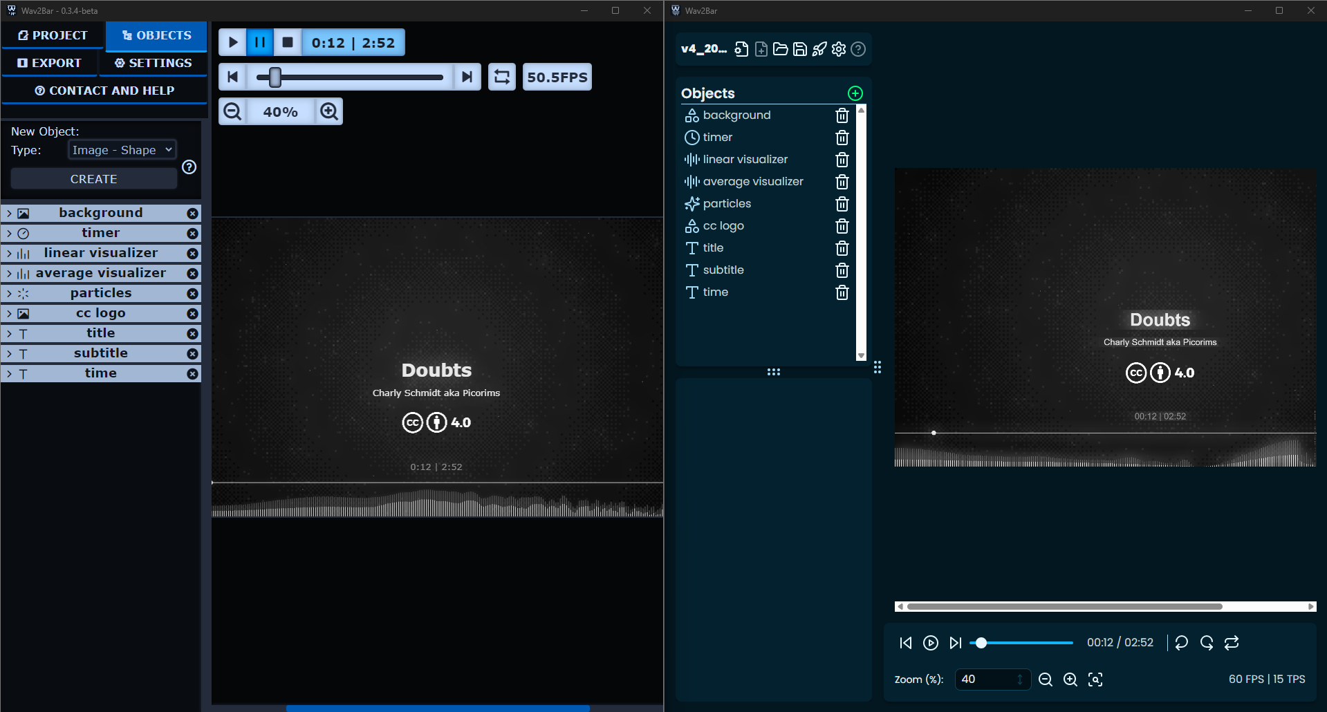Click the zoom in magnifier beside 40%
This screenshot has height=712, width=1327.
click(x=329, y=111)
